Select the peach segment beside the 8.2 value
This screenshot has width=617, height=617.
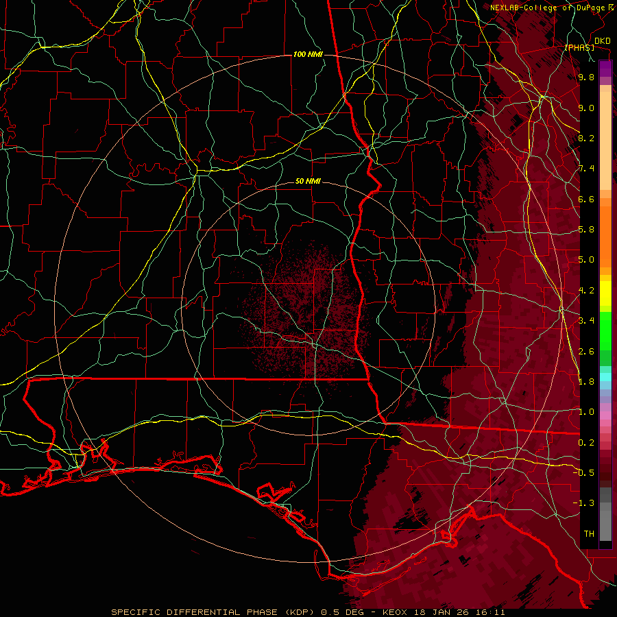pyautogui.click(x=605, y=142)
